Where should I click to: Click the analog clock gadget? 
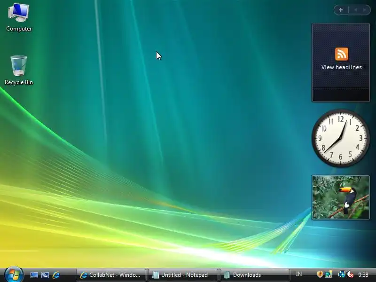click(340, 138)
